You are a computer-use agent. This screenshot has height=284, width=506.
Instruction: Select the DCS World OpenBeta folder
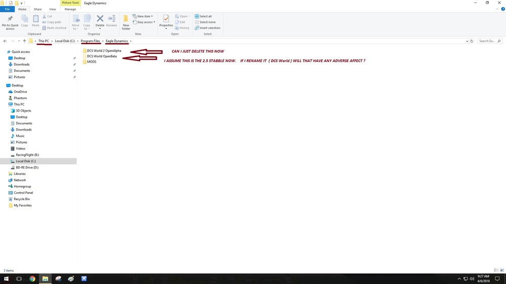point(100,56)
